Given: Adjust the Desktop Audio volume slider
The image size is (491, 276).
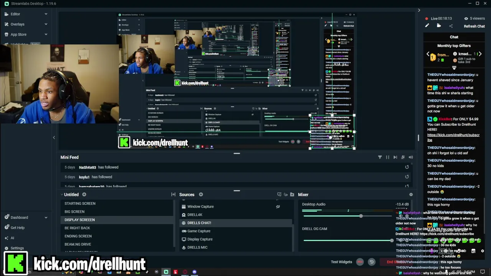Looking at the screenshot, I should 348,216.
